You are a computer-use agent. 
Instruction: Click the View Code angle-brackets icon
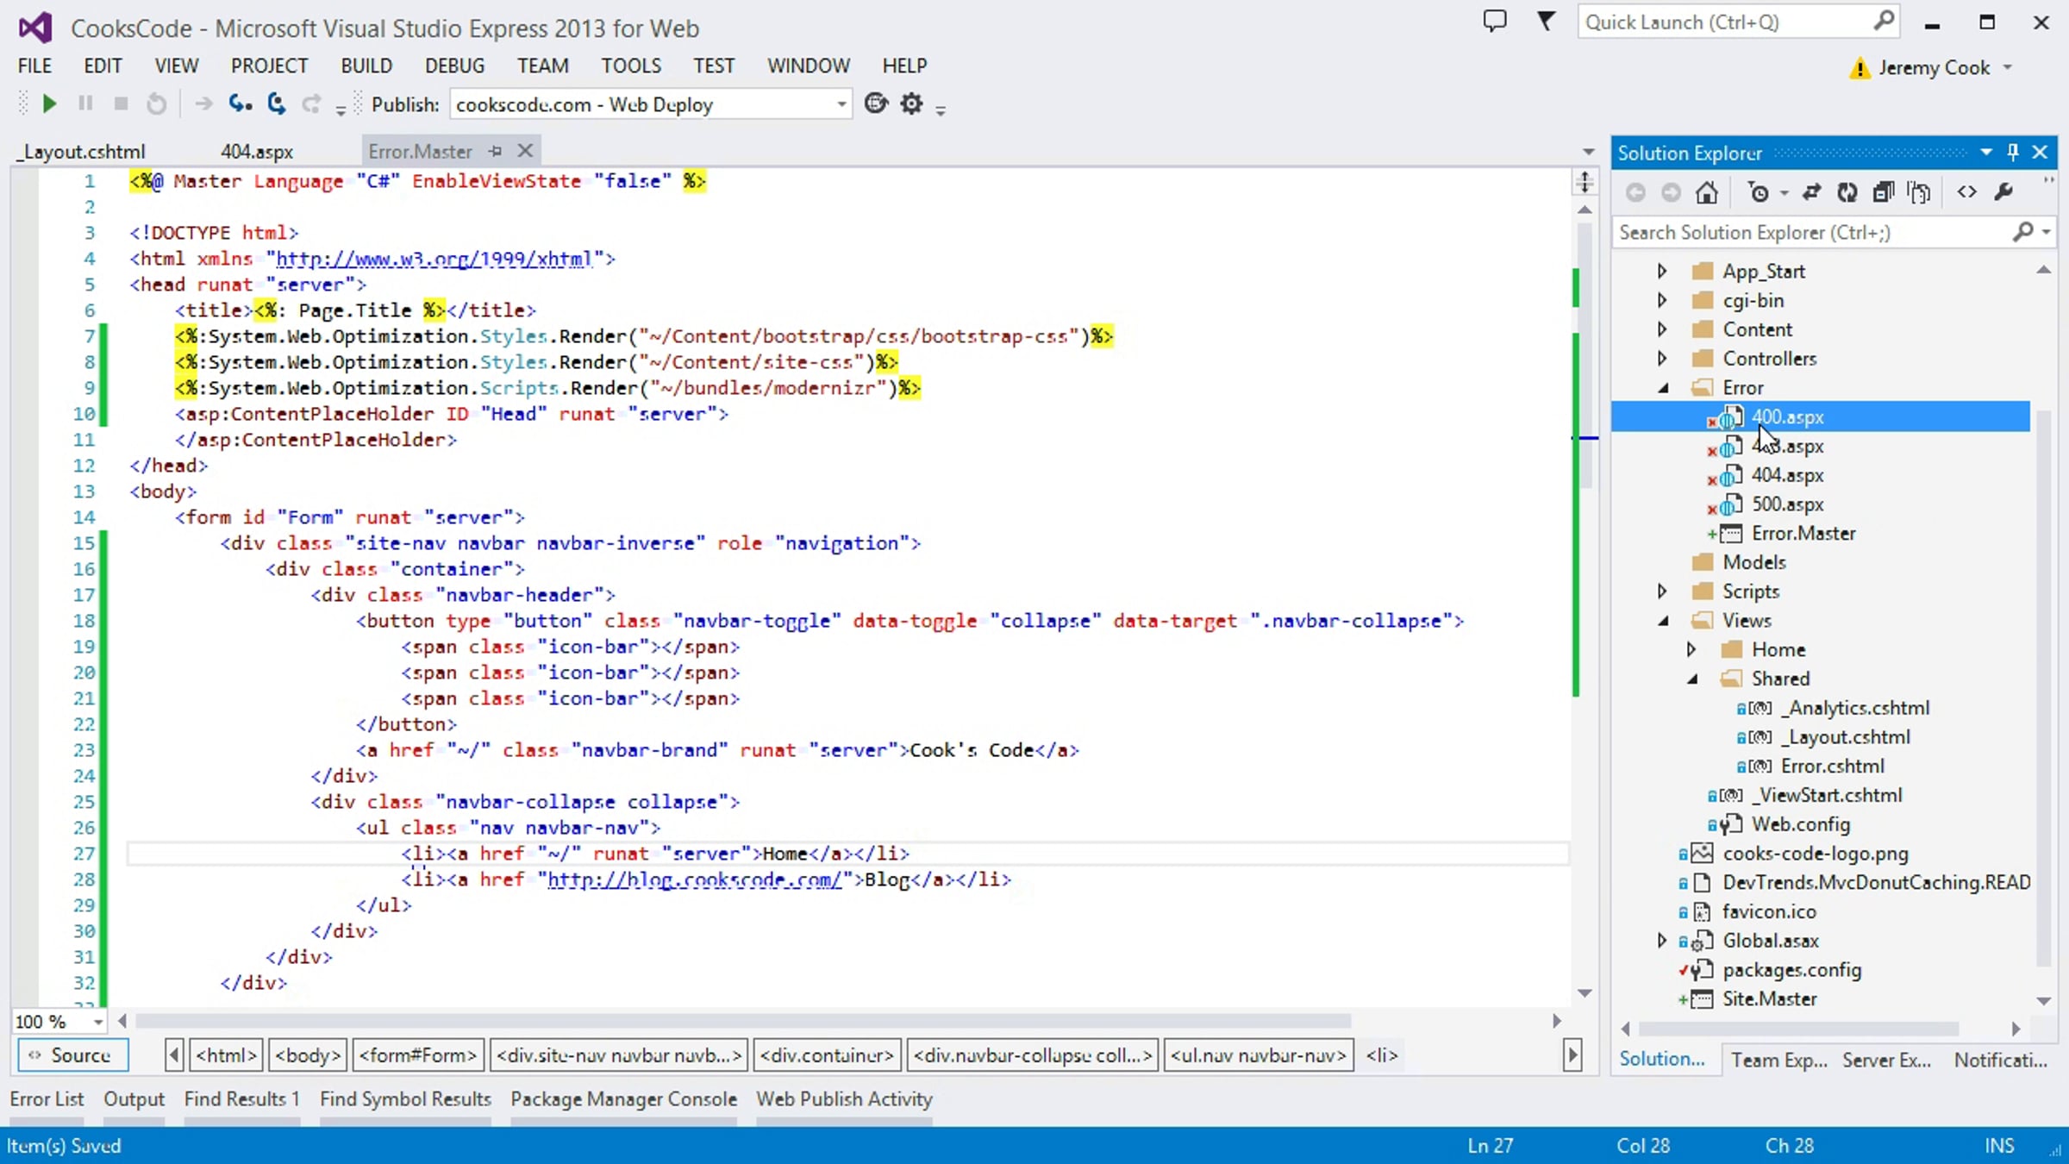coord(1966,192)
